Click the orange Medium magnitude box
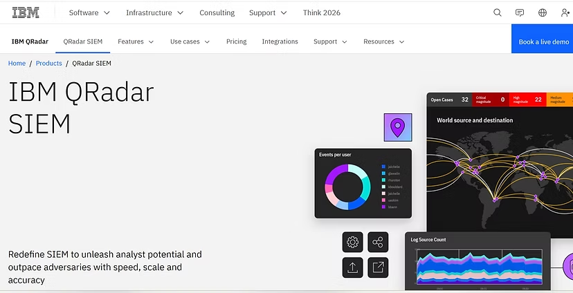The image size is (573, 293). [559, 100]
